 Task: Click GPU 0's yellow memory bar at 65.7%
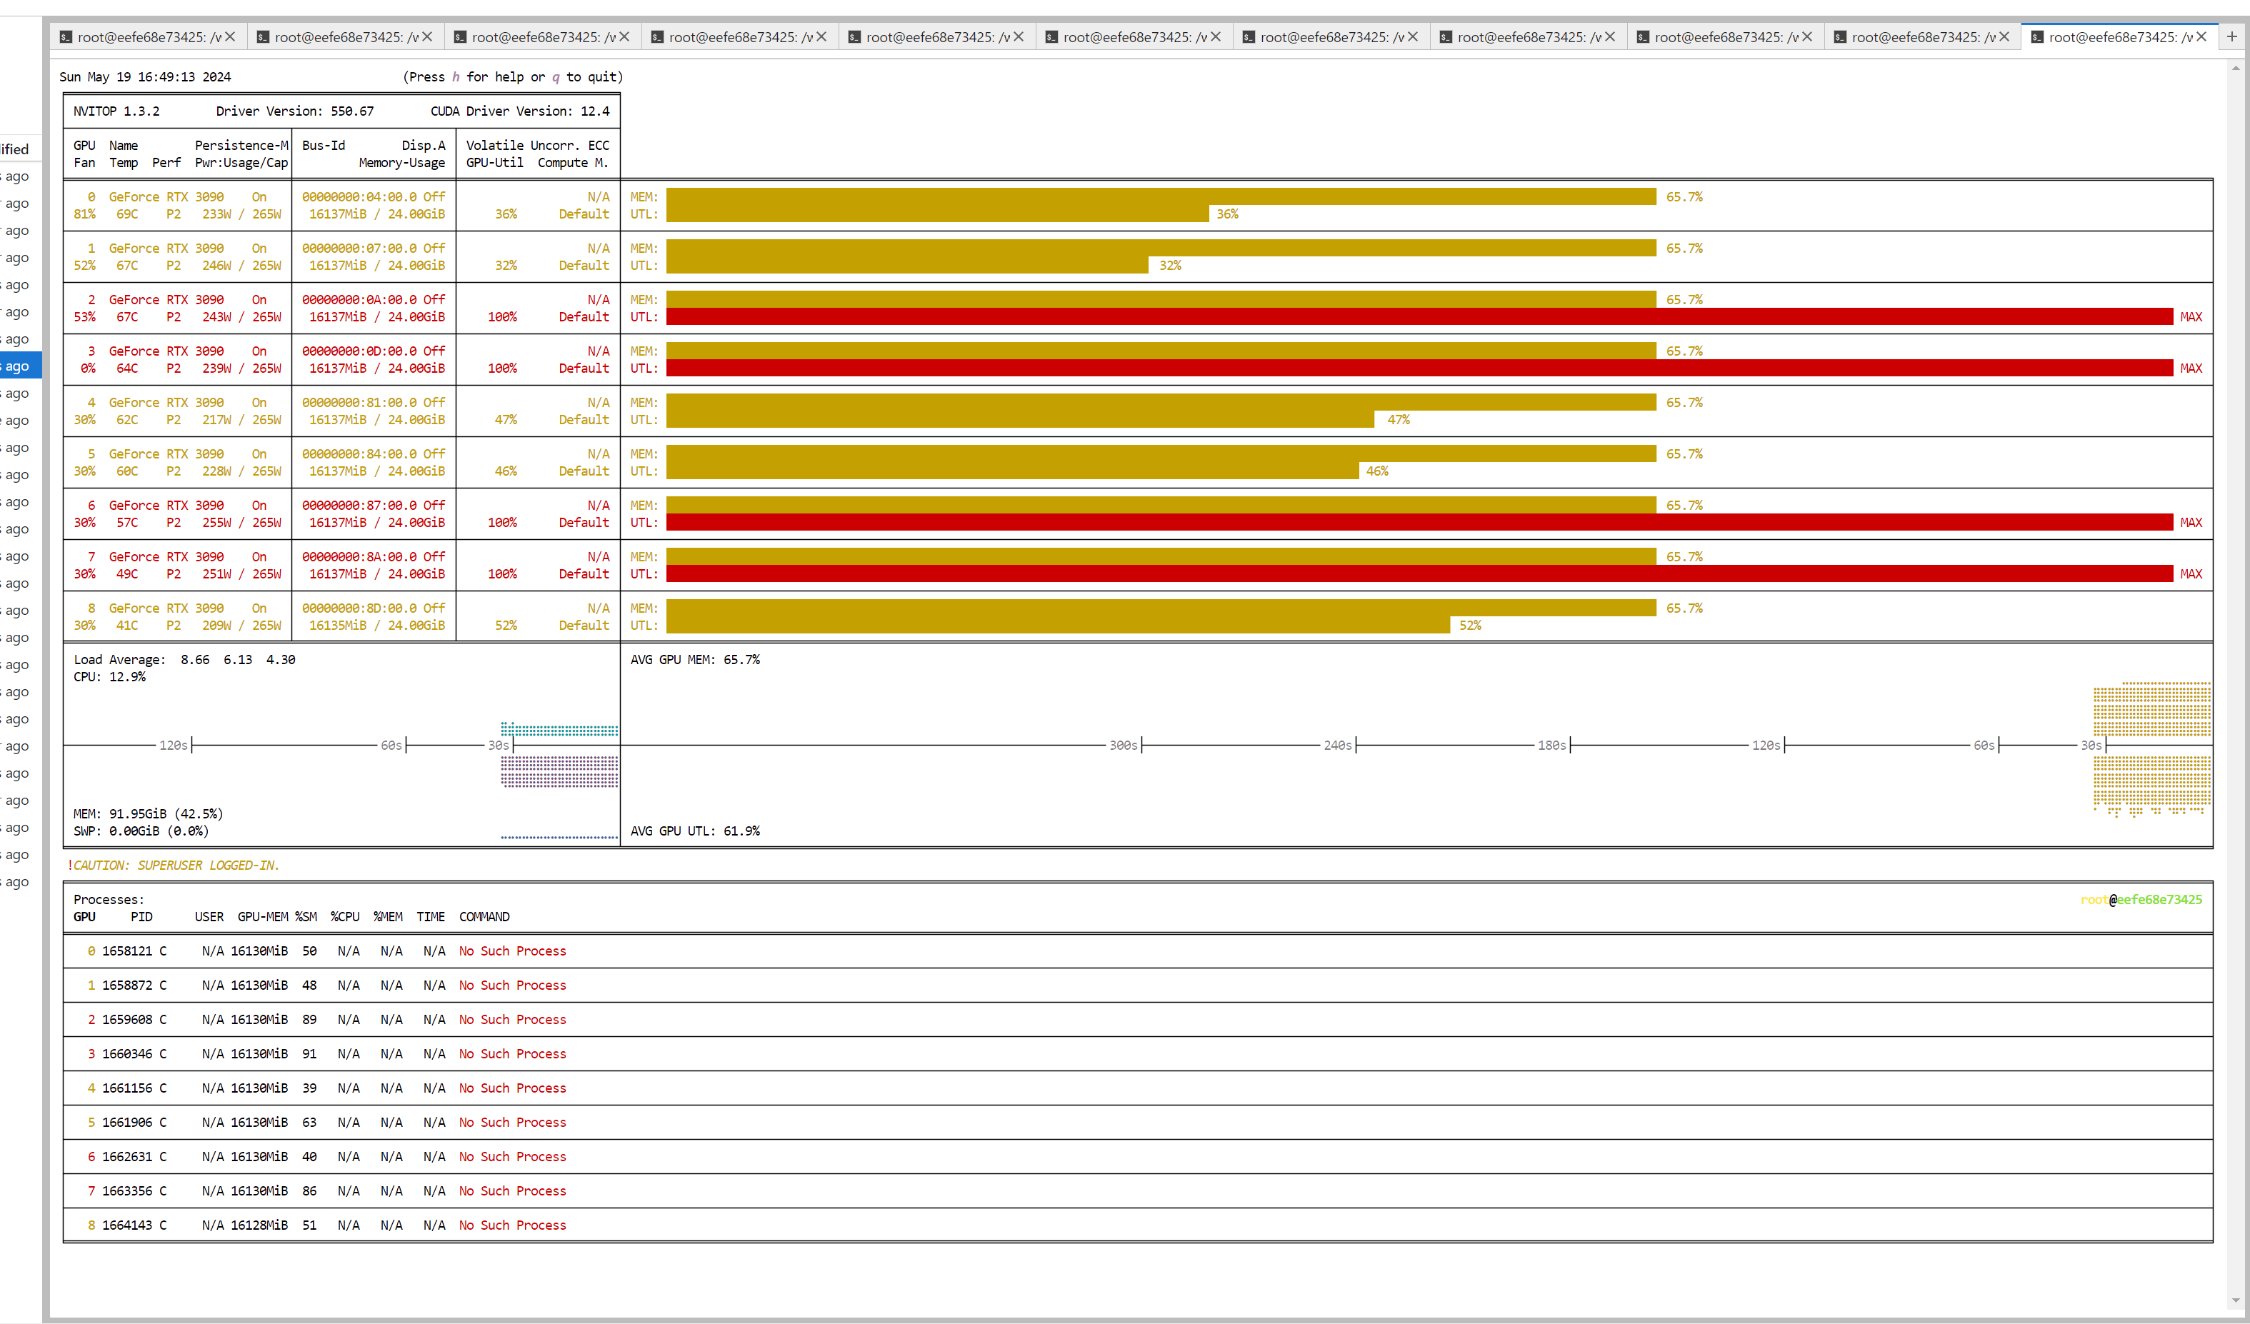click(1161, 196)
